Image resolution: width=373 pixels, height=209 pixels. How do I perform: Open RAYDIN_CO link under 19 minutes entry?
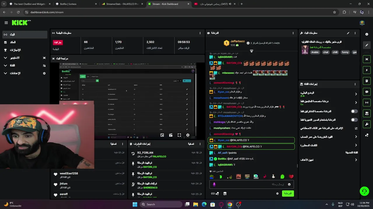pyautogui.click(x=150, y=167)
